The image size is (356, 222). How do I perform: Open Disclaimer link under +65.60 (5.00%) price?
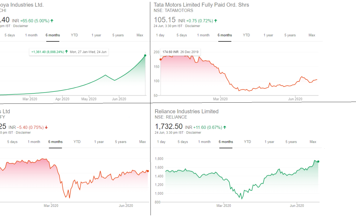coord(20,26)
